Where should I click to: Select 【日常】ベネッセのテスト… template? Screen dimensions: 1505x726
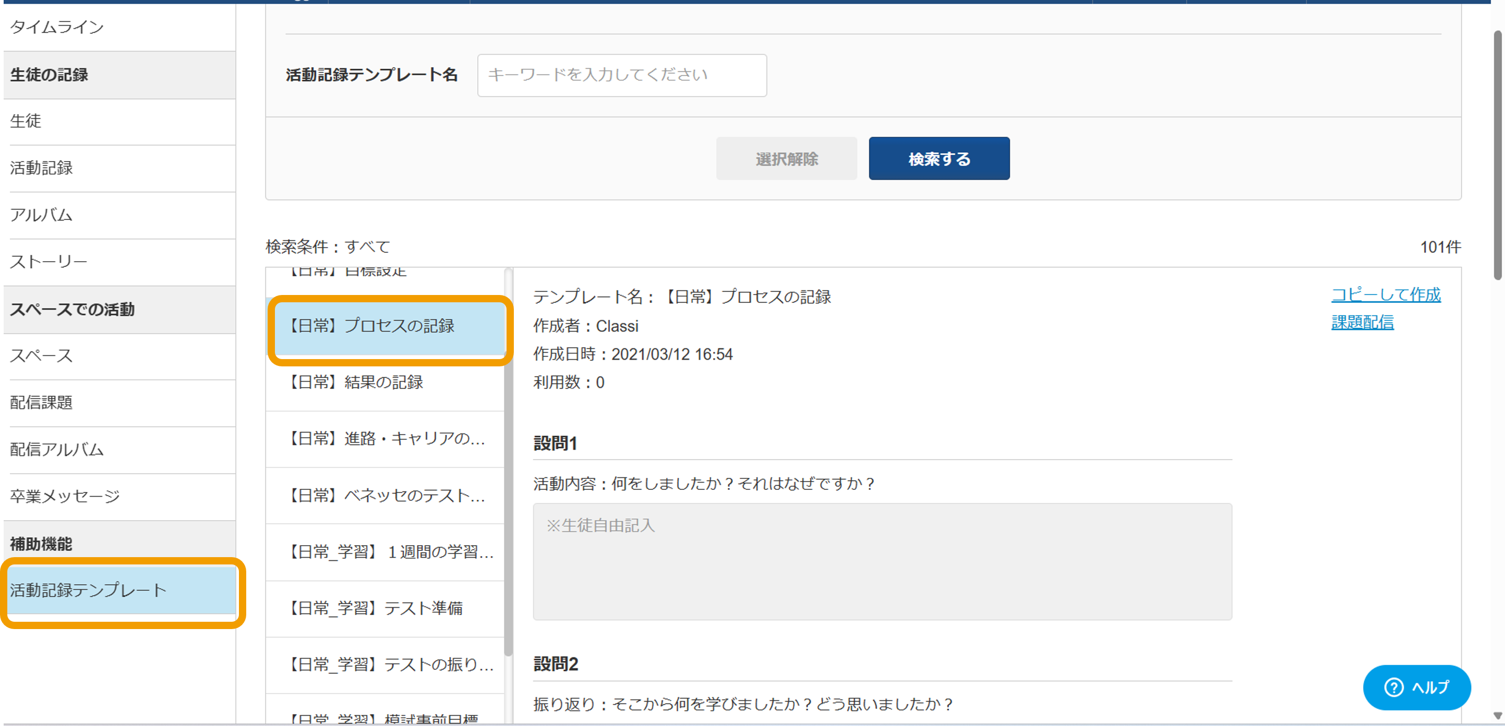click(385, 496)
